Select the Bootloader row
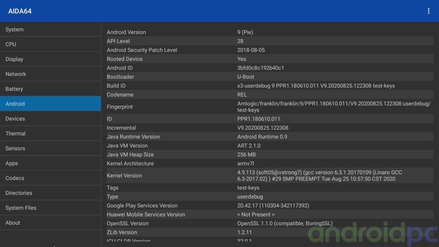The image size is (439, 247). click(270, 77)
